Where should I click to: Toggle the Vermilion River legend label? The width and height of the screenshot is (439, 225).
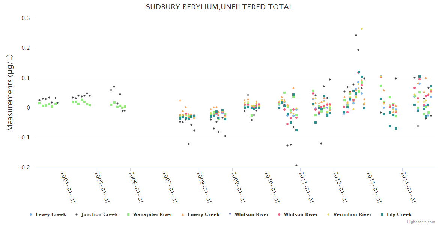(353, 214)
